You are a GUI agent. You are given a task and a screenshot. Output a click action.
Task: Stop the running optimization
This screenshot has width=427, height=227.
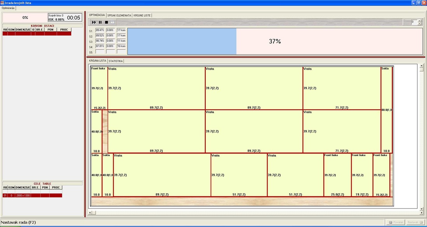point(106,22)
